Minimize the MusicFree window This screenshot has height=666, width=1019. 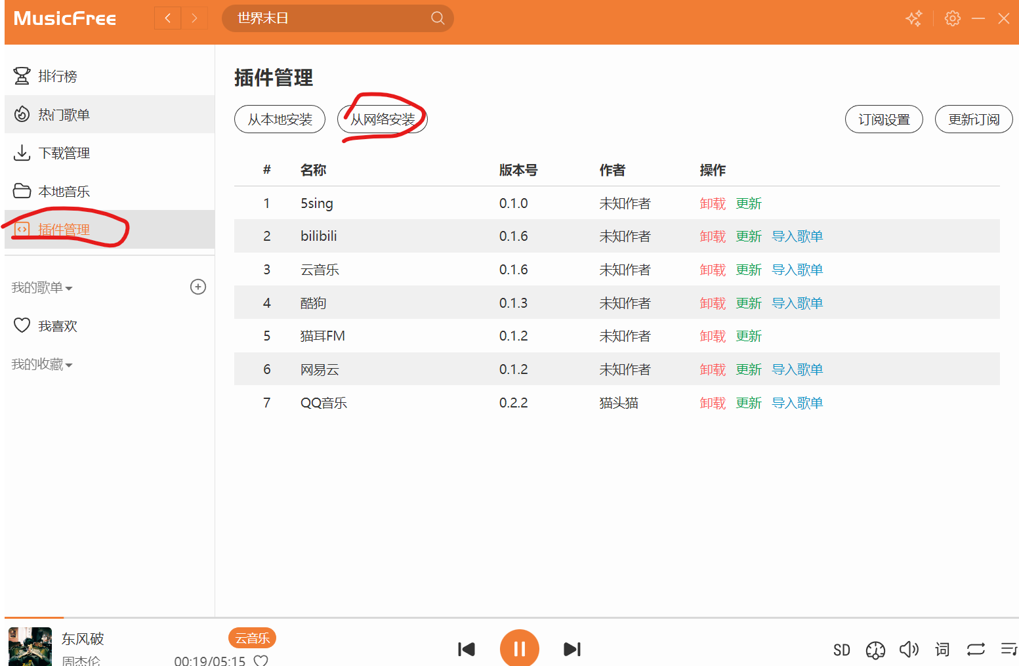click(978, 18)
